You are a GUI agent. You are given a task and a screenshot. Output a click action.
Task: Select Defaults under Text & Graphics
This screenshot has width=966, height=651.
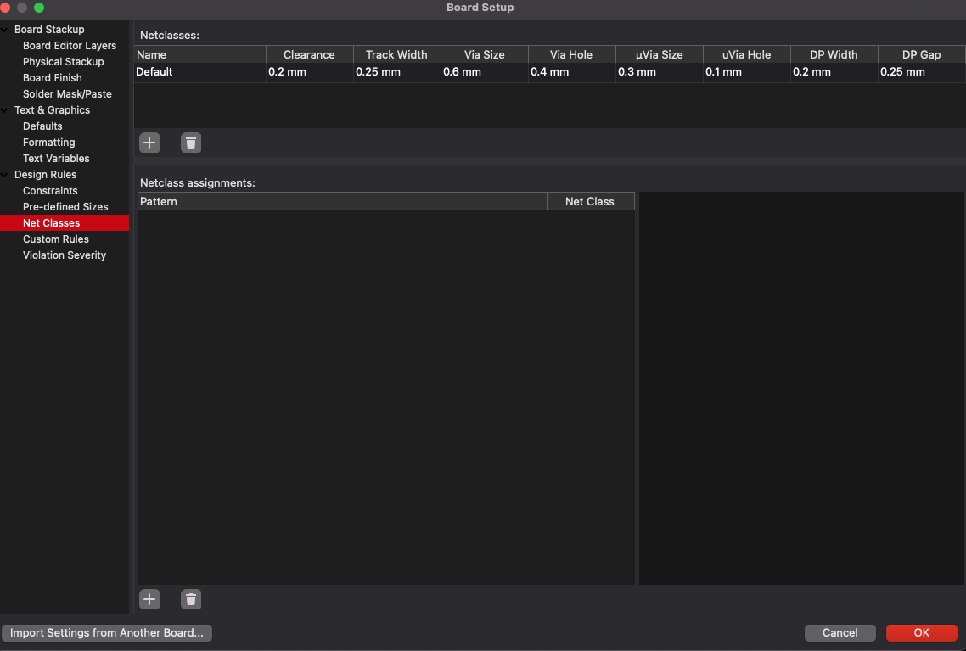coord(42,126)
